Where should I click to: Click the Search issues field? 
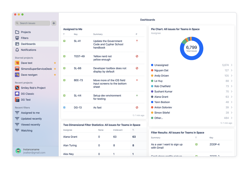pyautogui.click(x=31, y=23)
